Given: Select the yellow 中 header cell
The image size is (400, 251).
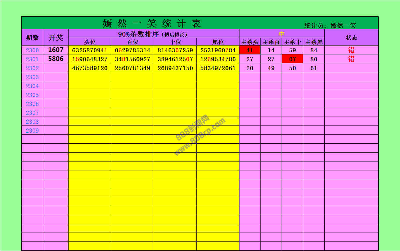Looking at the screenshot, I should 282,34.
